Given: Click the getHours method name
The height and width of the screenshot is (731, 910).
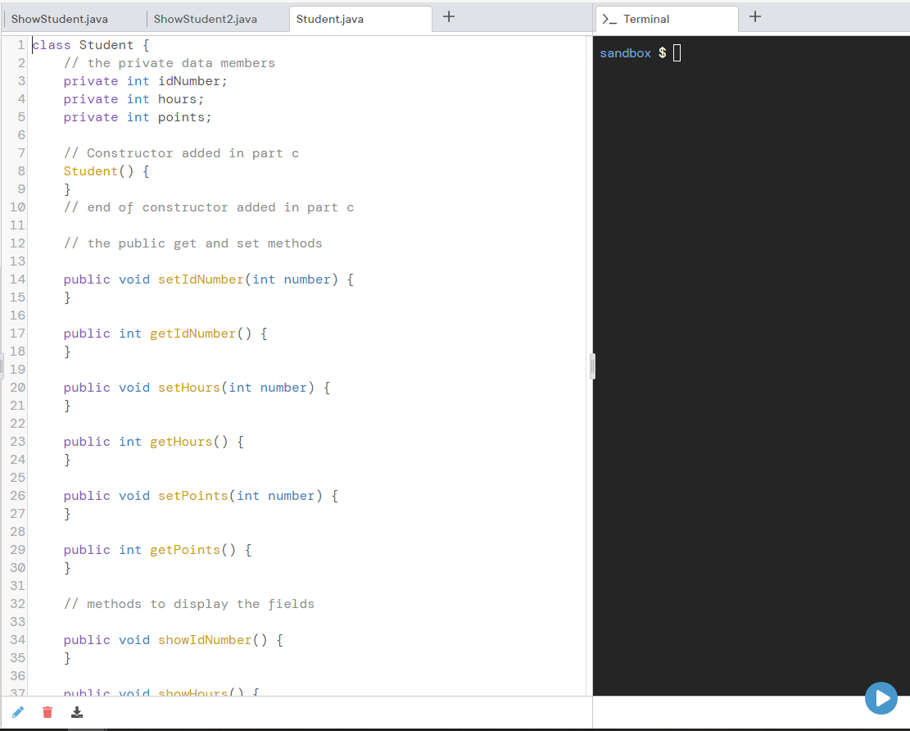Looking at the screenshot, I should [x=181, y=441].
